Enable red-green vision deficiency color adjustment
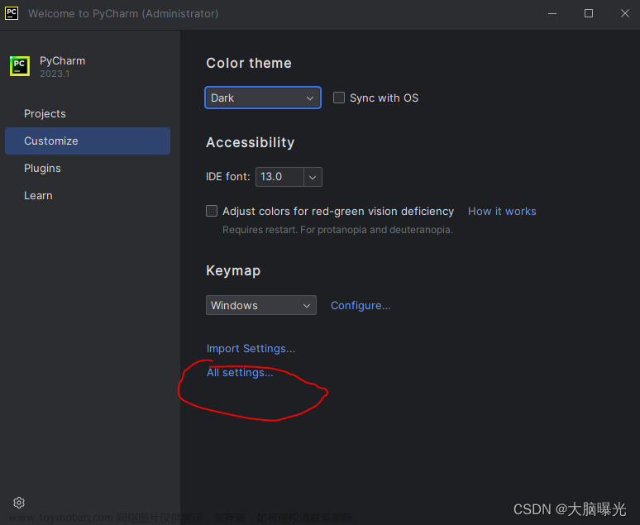 (212, 211)
